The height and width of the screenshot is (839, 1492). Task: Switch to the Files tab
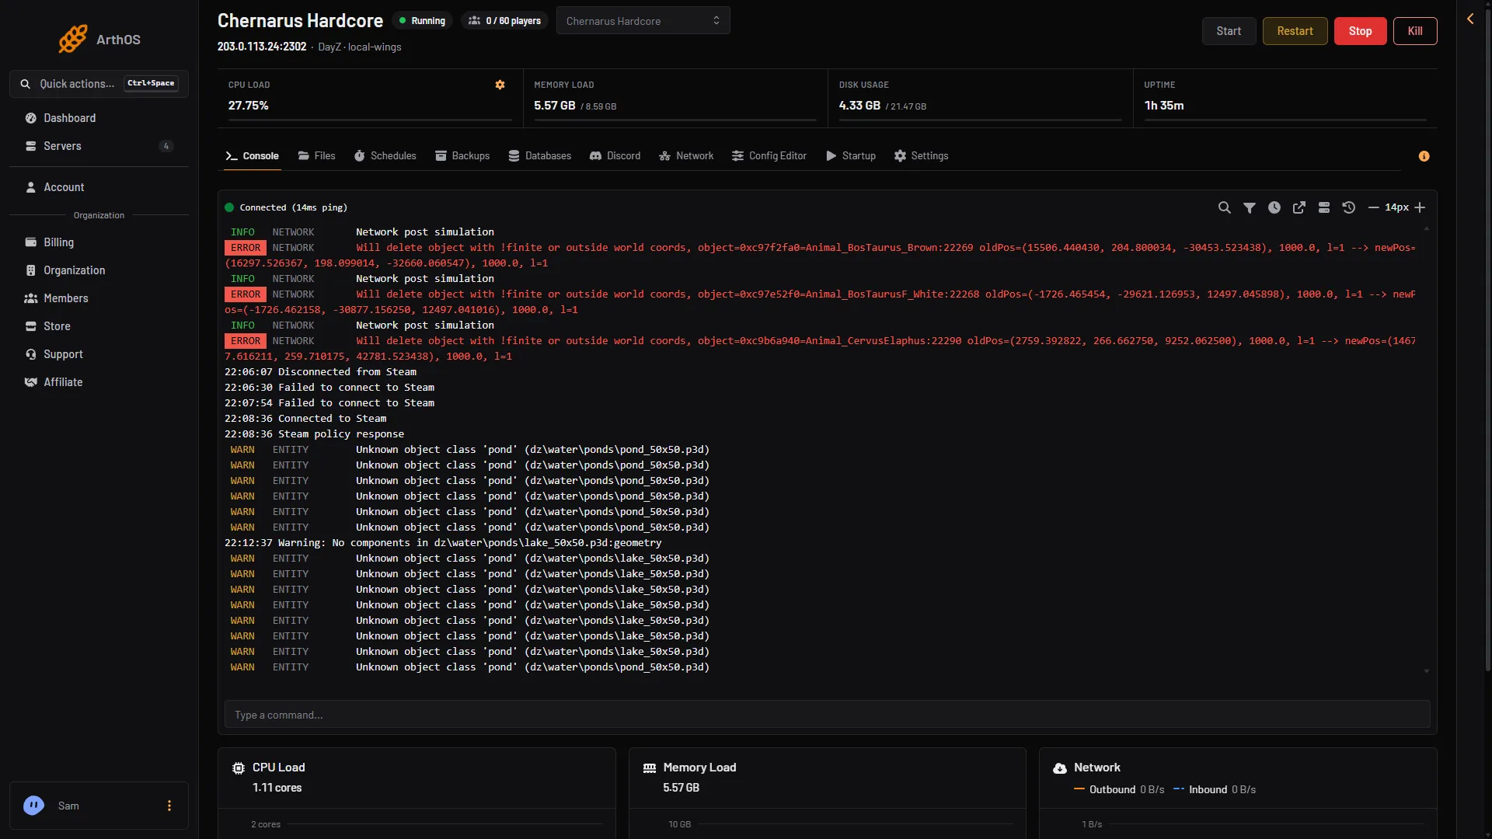pos(316,156)
